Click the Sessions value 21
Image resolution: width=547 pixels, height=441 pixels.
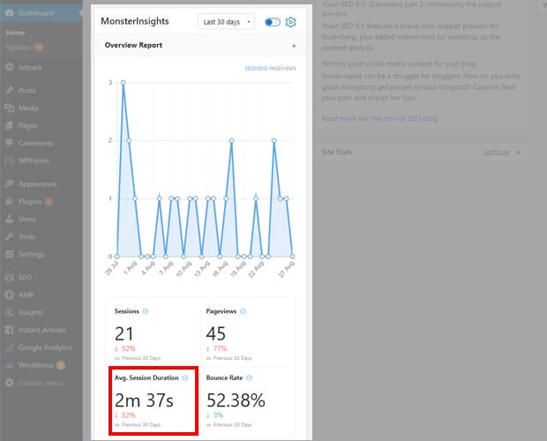pyautogui.click(x=124, y=333)
